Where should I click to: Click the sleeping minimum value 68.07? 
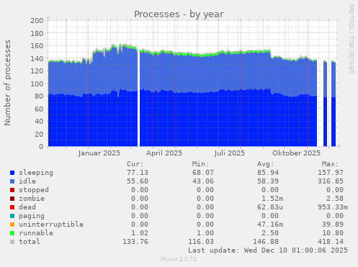click(203, 173)
